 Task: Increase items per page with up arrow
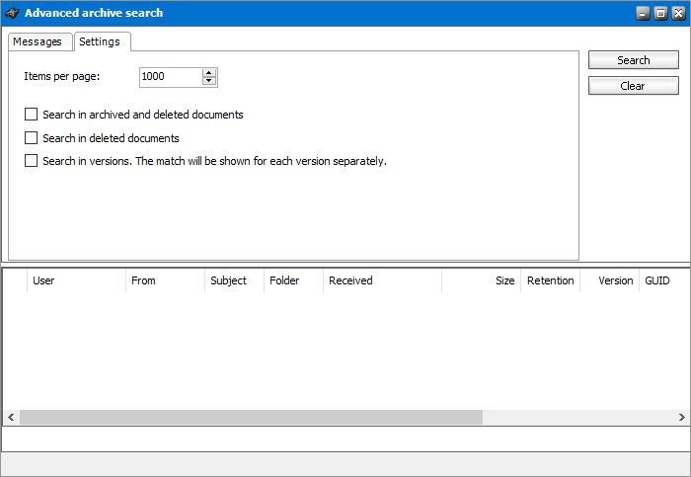(209, 73)
